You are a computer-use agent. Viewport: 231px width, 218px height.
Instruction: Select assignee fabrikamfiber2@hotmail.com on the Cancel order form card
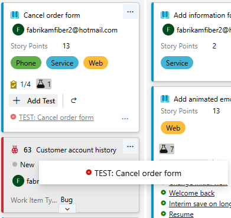click(x=72, y=30)
